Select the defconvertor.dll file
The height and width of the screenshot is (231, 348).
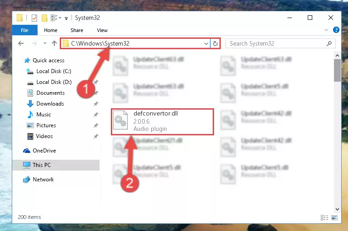coord(162,122)
